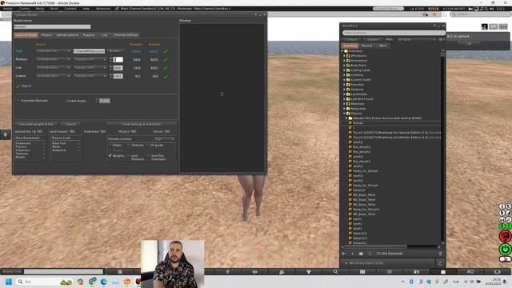Click the Received items refresh icon
The height and width of the screenshot is (288, 512).
coord(440,263)
